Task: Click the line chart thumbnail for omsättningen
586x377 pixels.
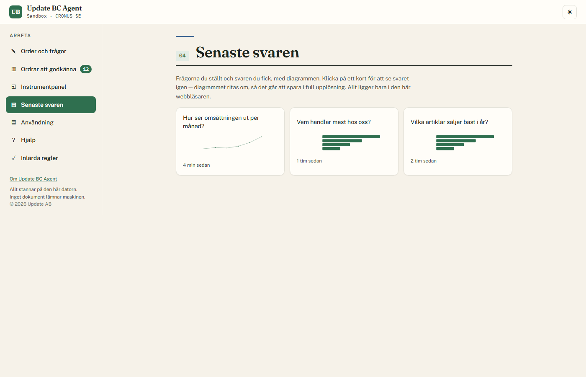Action: [233, 143]
